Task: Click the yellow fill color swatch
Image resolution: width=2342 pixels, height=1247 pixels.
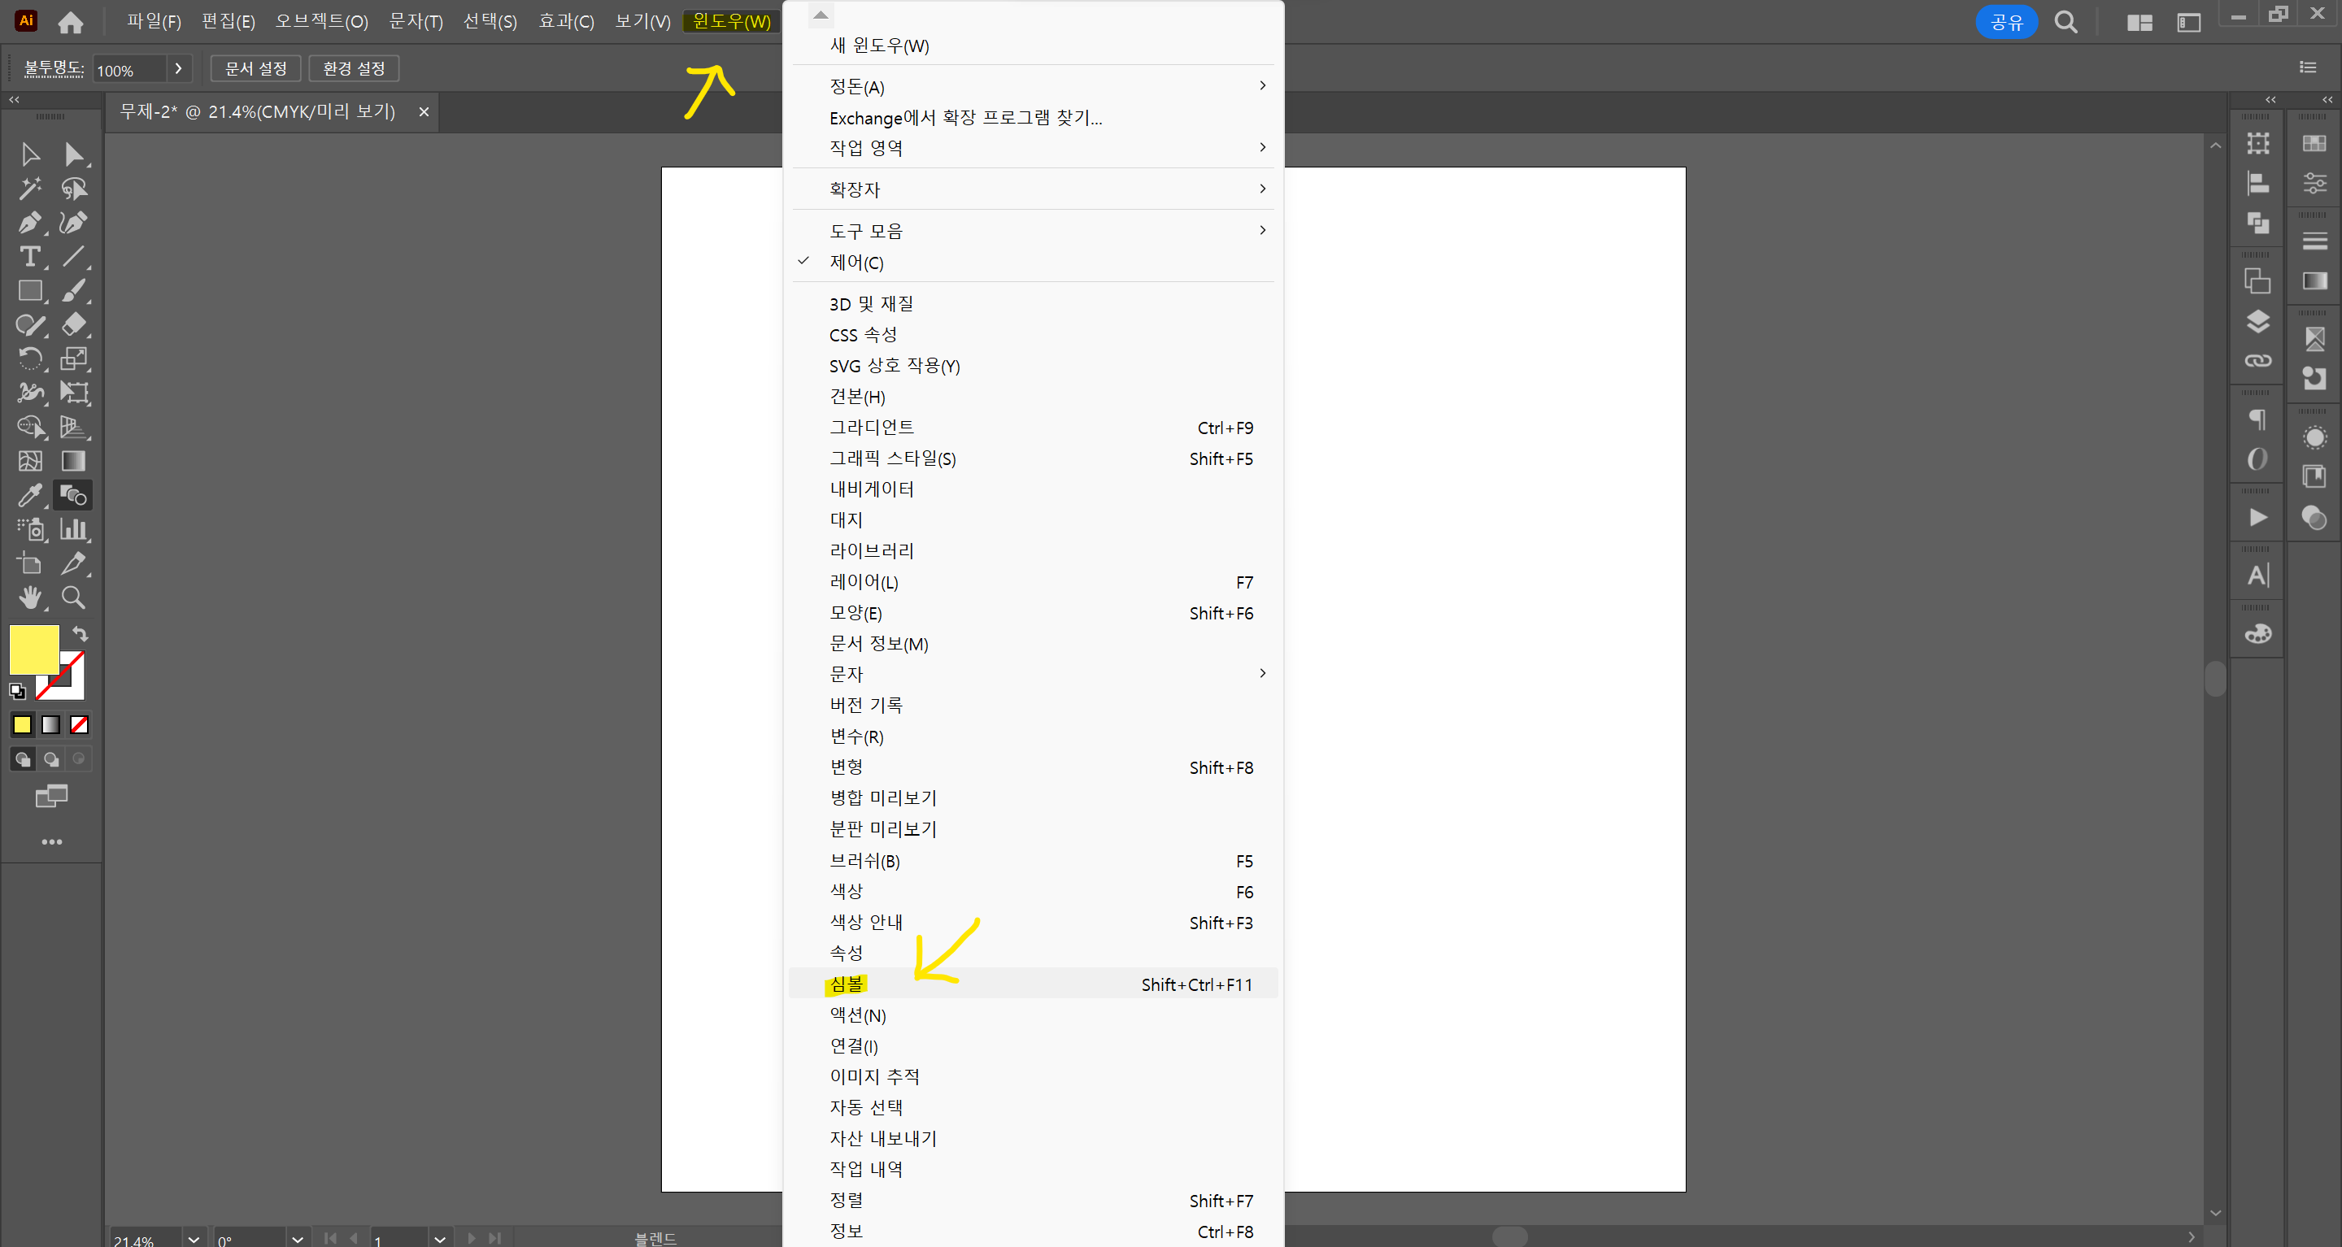Action: [33, 649]
